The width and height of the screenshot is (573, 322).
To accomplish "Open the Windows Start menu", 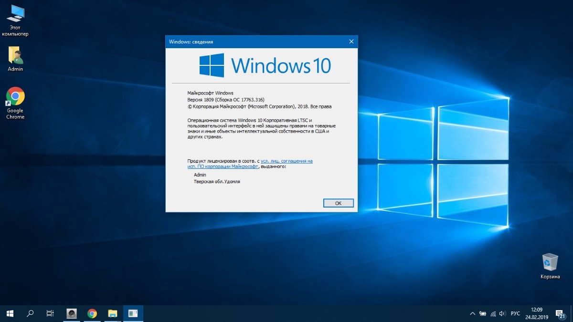I will pyautogui.click(x=10, y=313).
